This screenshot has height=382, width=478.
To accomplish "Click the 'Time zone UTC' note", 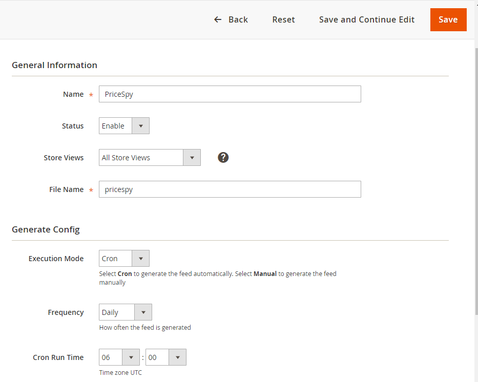I will (120, 373).
